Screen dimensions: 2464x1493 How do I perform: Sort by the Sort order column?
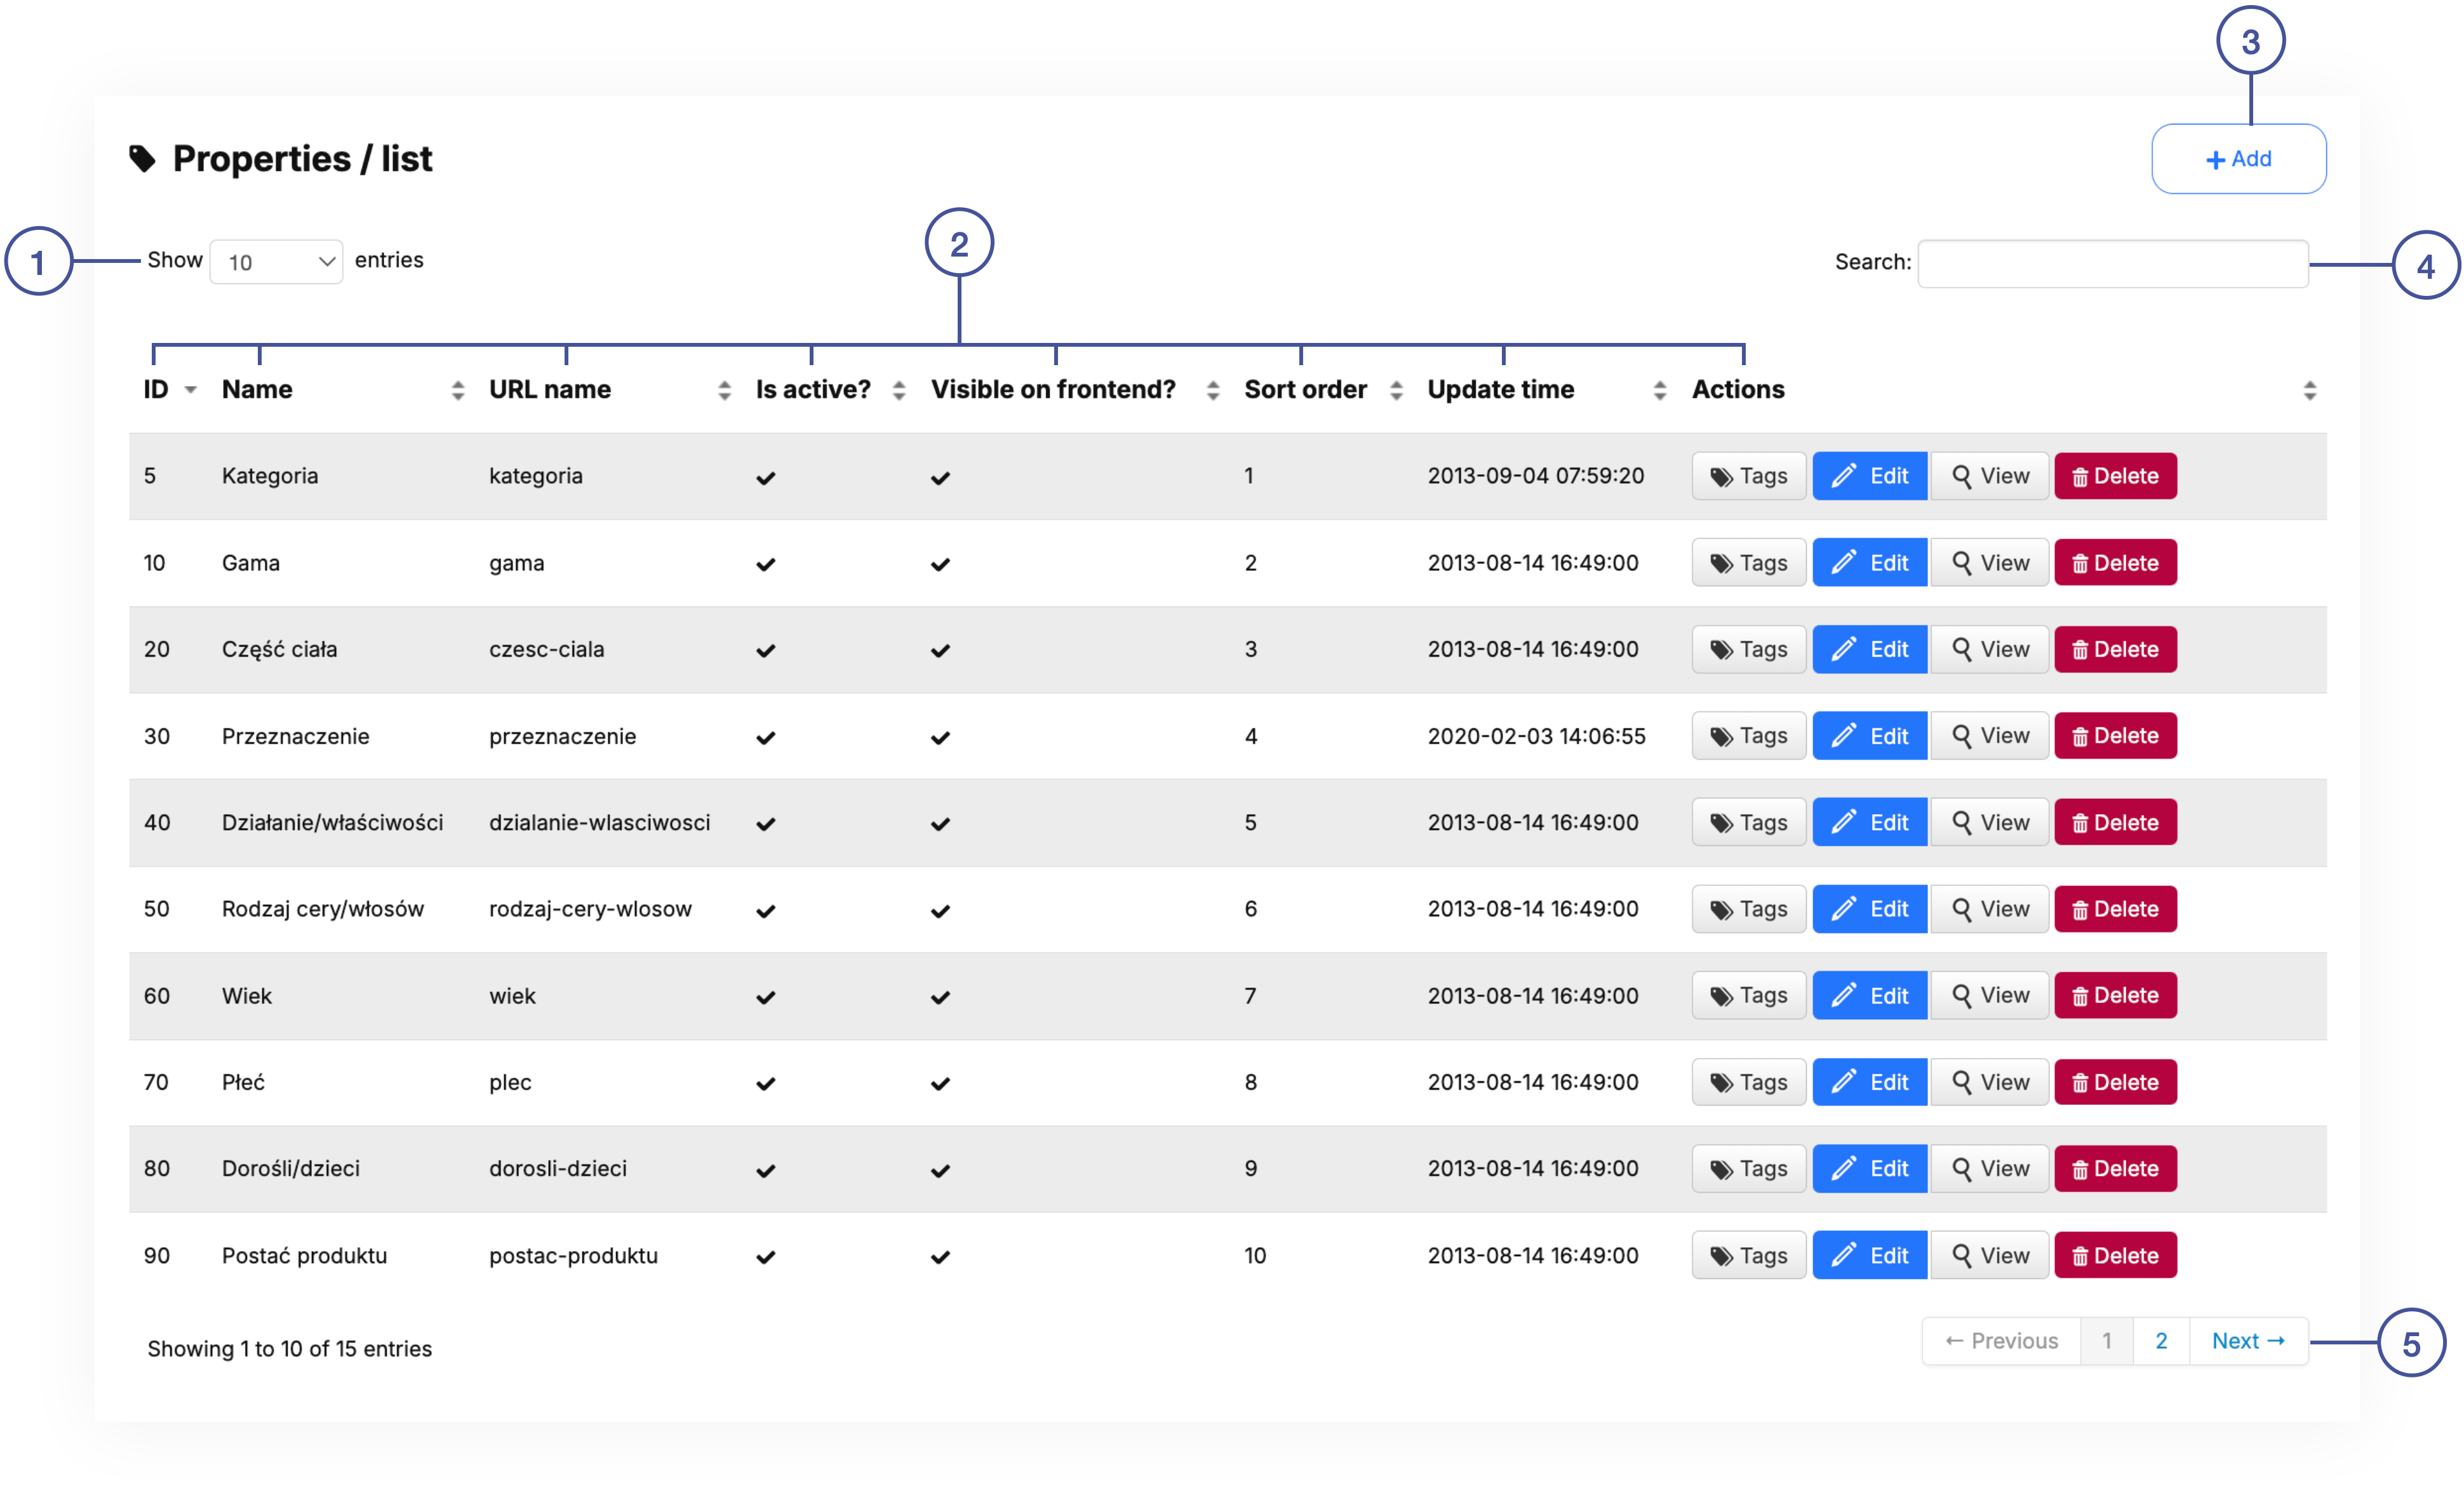(1304, 389)
